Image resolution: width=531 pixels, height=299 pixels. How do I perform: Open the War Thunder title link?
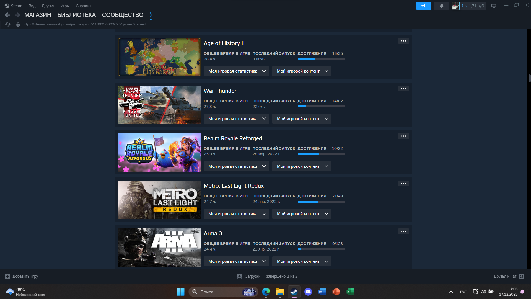tap(220, 91)
